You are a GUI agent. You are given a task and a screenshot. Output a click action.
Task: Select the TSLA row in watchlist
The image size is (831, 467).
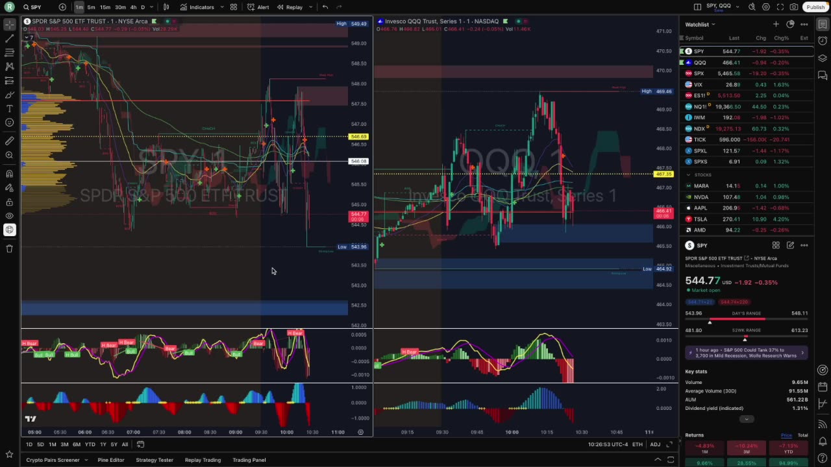746,219
